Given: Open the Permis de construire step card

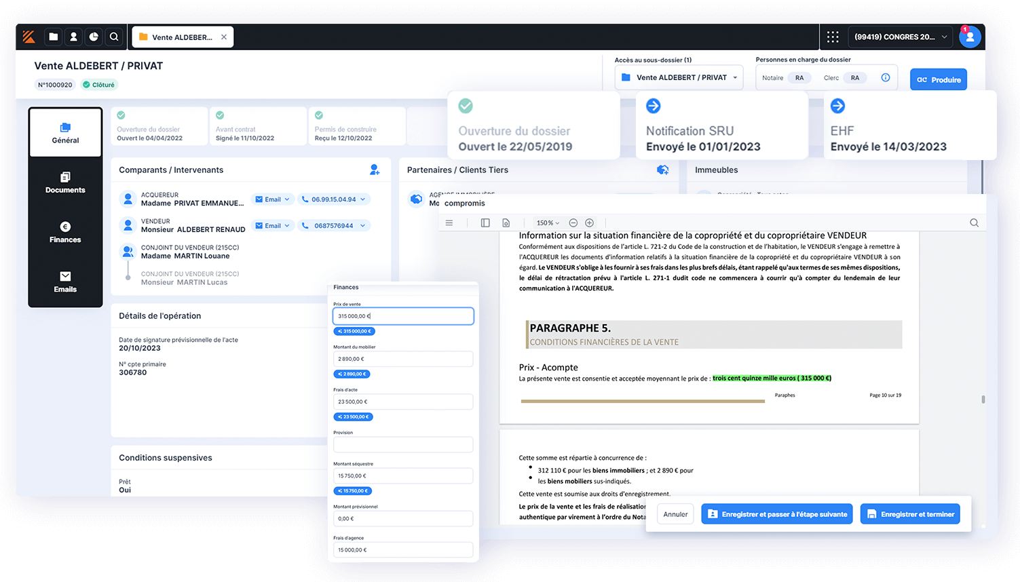Looking at the screenshot, I should pos(357,126).
